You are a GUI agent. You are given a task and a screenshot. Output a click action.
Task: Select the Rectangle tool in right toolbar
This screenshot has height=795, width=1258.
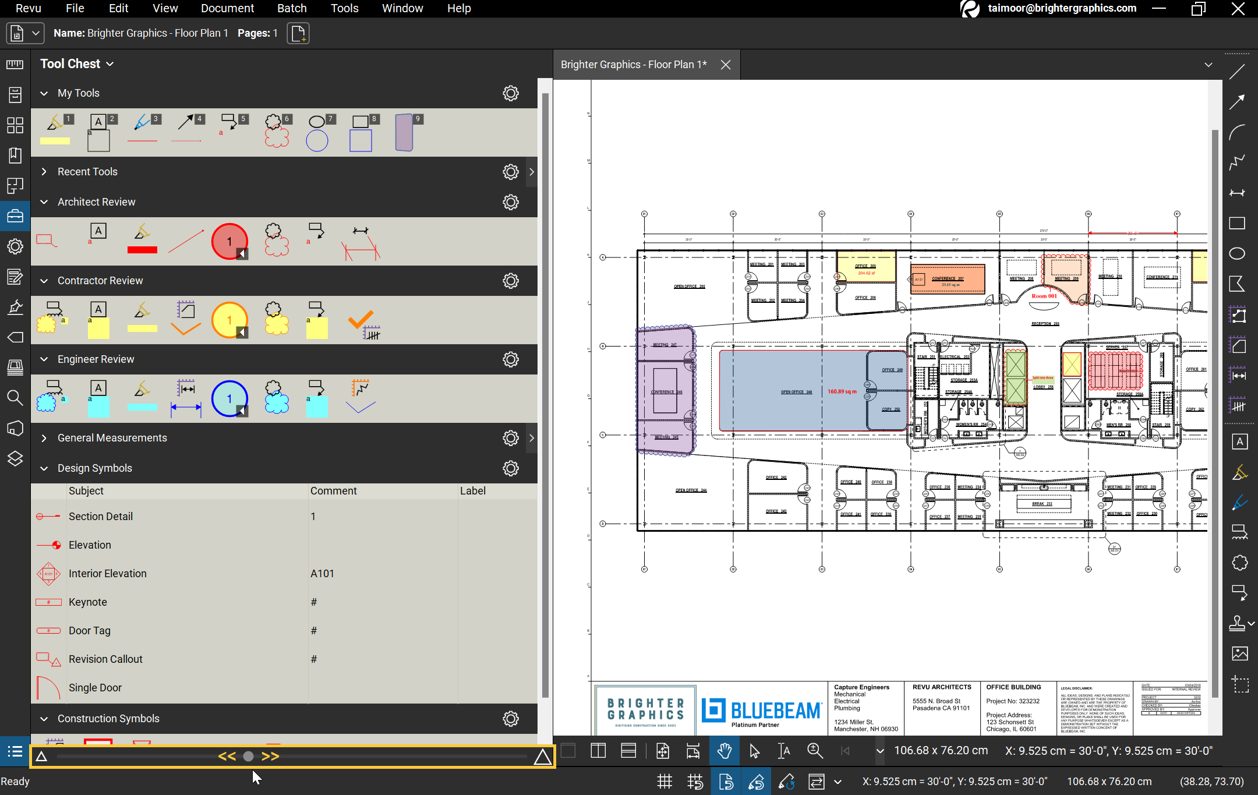[1237, 223]
